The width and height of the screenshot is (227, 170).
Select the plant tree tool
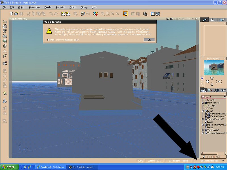point(5,41)
